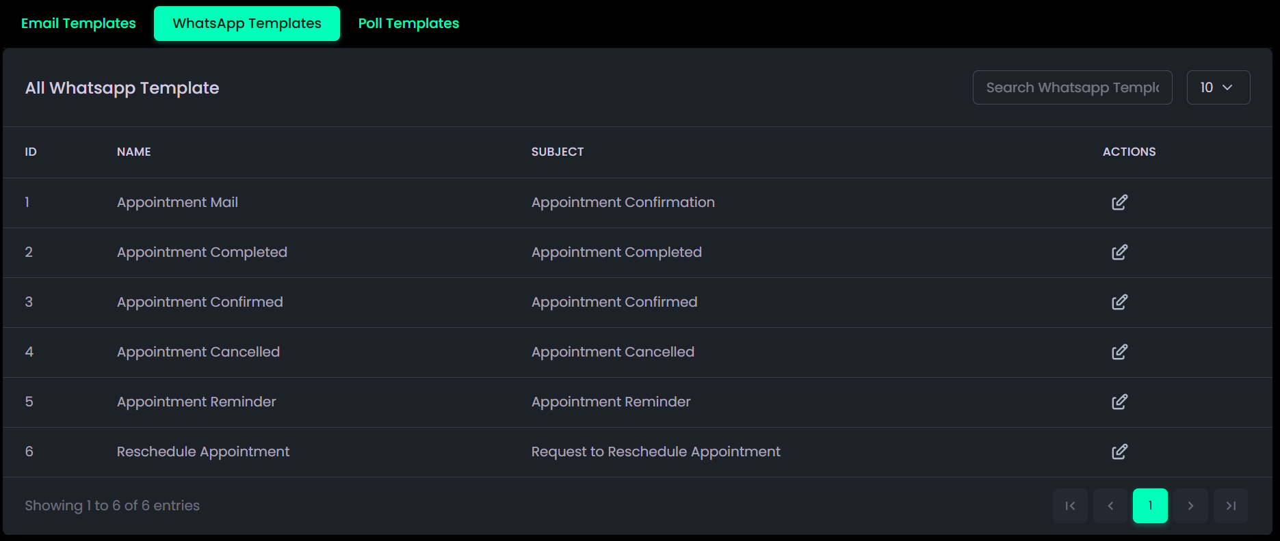
Task: Click the Request to Reschedule Appointment subject
Action: (x=655, y=452)
